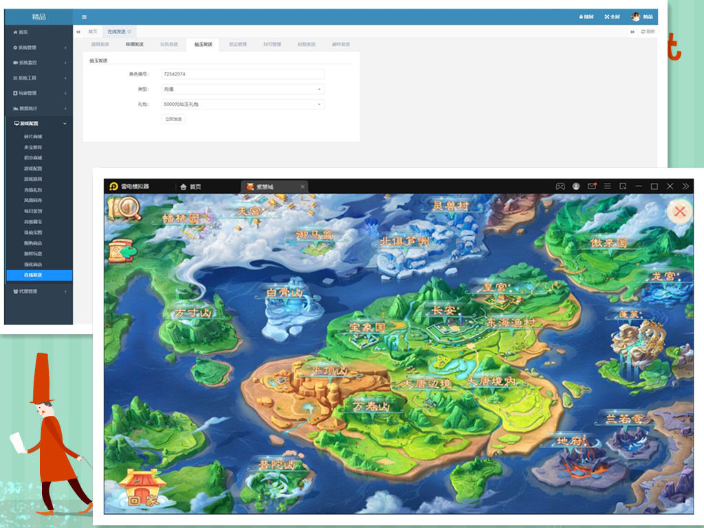
Task: Expand the emulator double-arrow side panel
Action: [x=685, y=186]
